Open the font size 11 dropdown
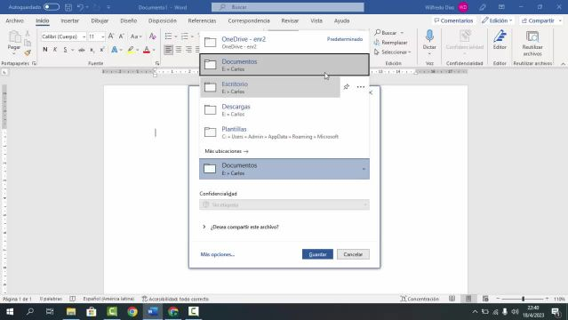Image resolution: width=568 pixels, height=320 pixels. point(103,36)
